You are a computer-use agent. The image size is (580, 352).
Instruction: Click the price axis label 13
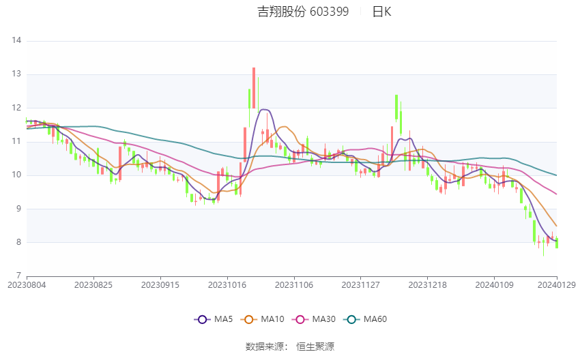16,74
